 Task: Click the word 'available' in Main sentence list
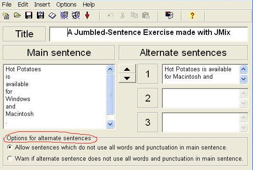click(17, 84)
